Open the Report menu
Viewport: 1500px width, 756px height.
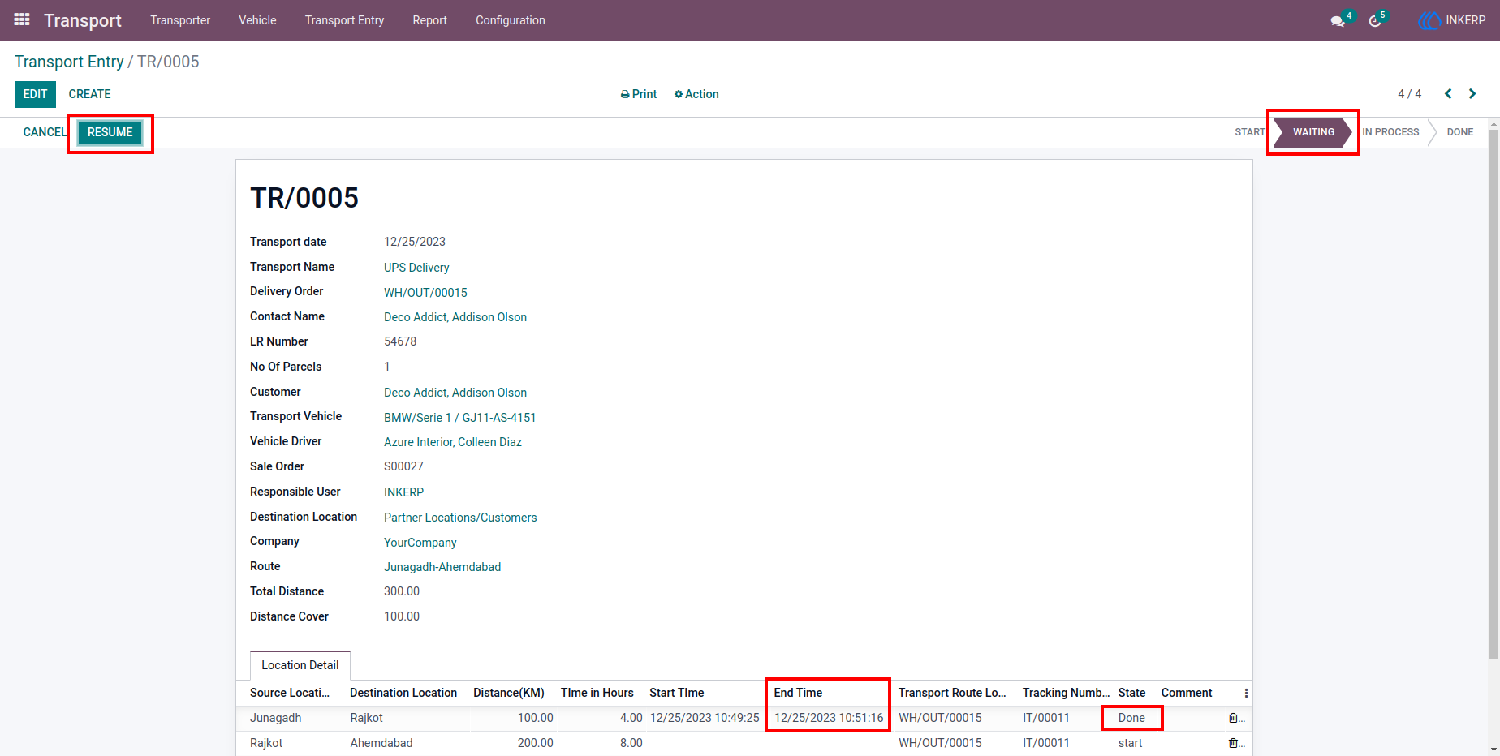point(429,20)
